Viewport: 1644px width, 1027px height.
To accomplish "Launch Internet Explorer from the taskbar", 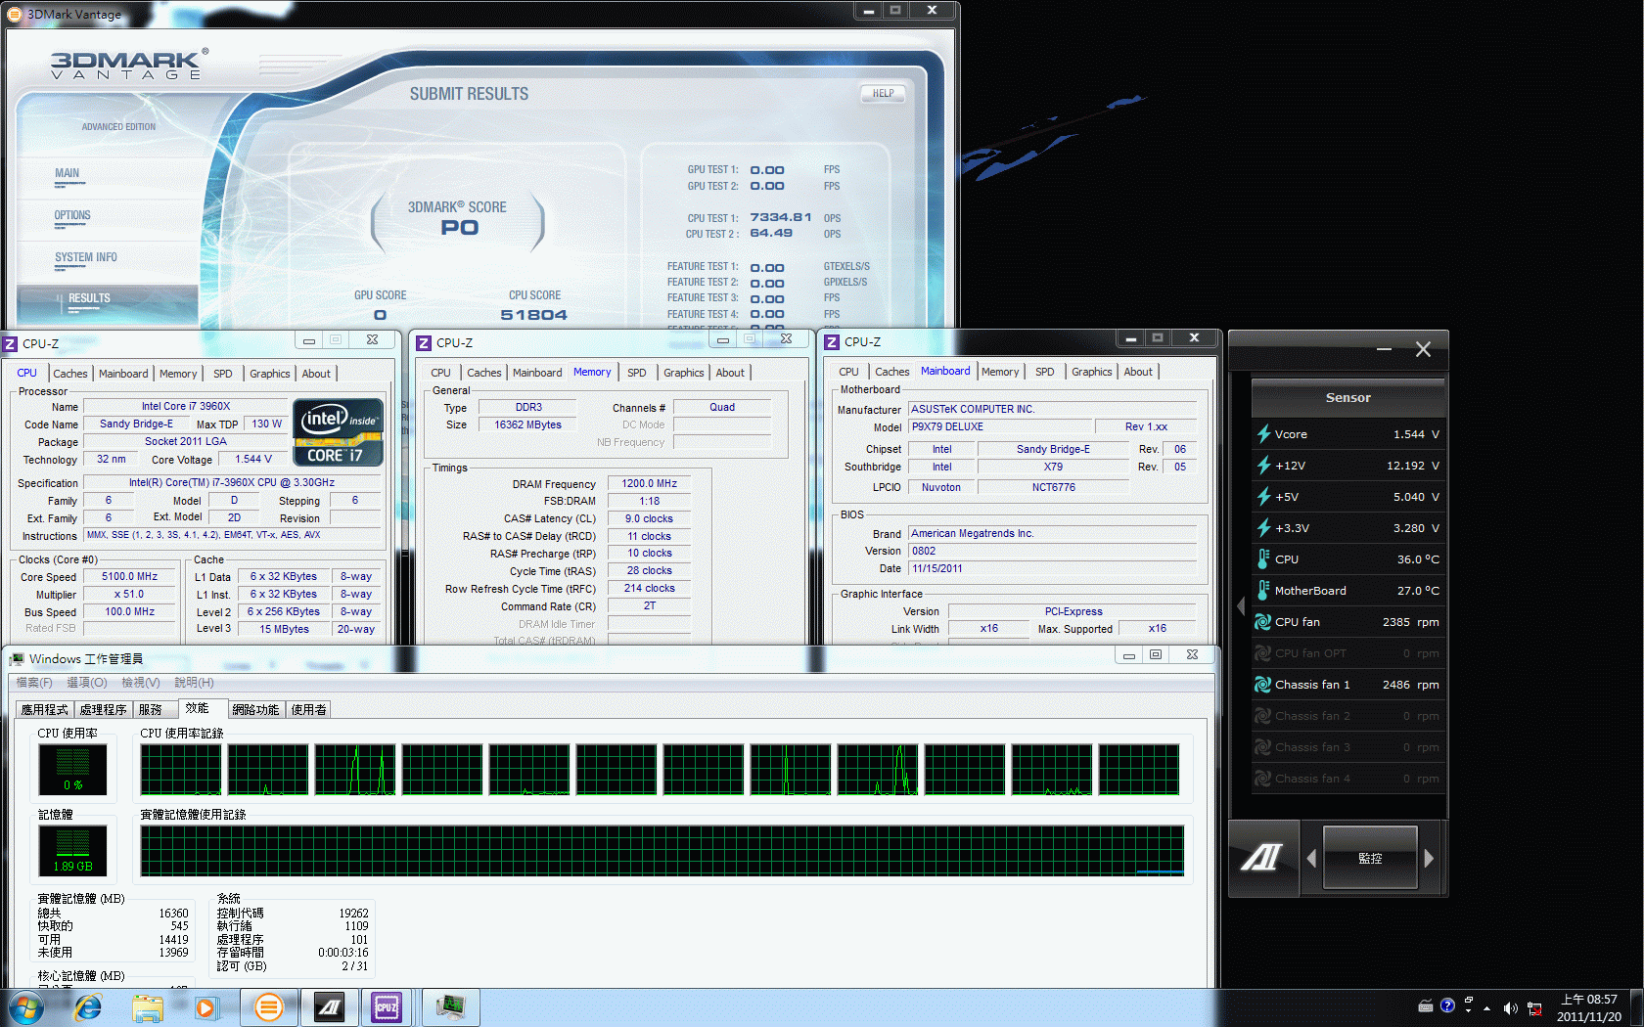I will coord(88,1007).
